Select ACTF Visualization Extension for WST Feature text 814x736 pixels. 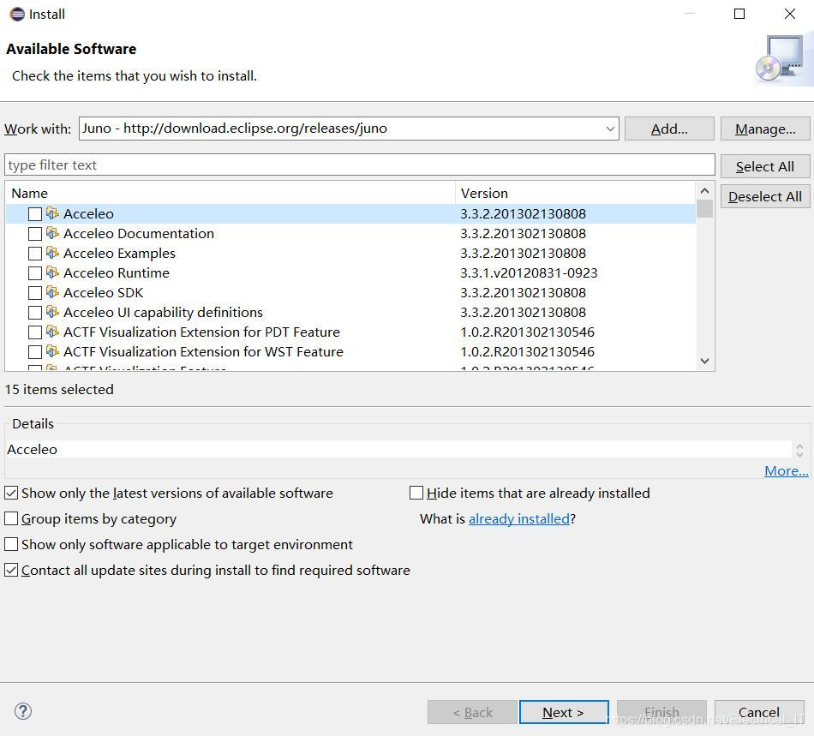click(x=203, y=352)
